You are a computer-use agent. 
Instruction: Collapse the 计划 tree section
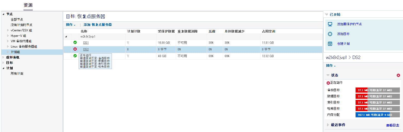coord(3,68)
